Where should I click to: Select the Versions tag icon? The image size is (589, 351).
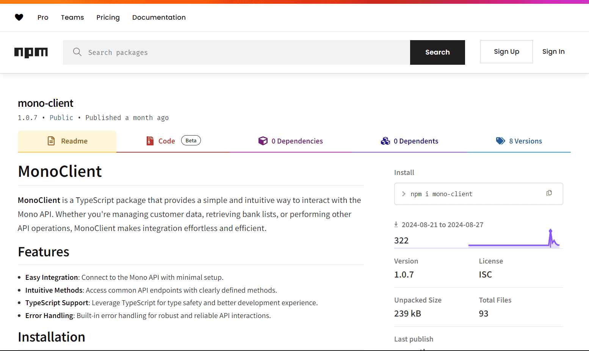pyautogui.click(x=501, y=140)
